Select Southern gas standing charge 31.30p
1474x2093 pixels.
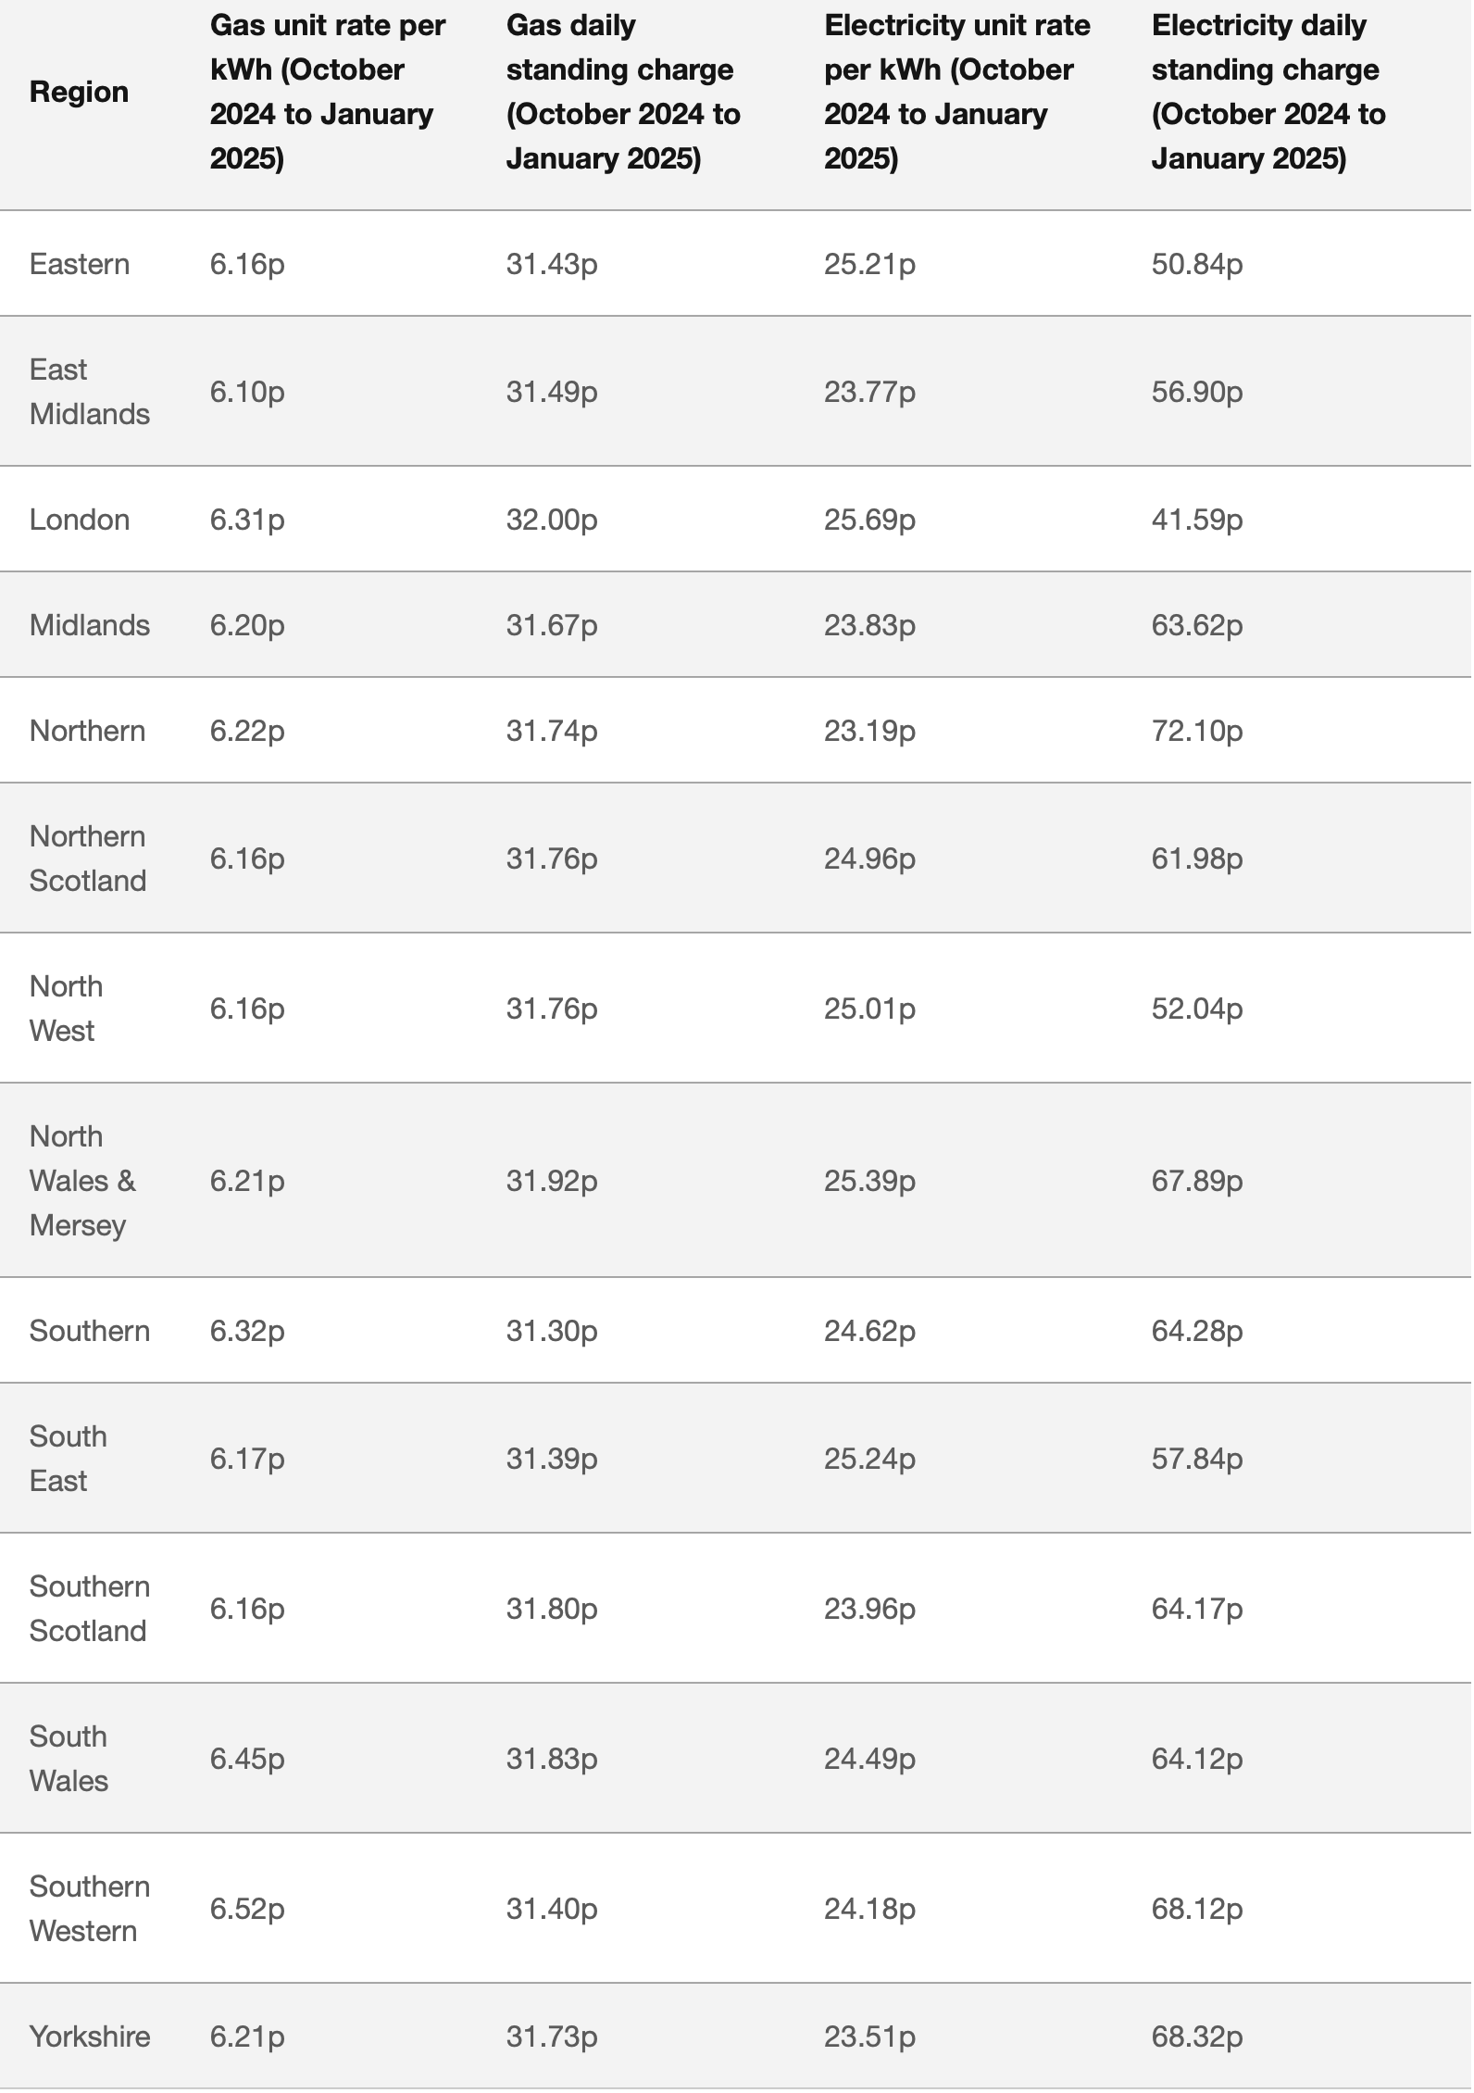(x=552, y=1331)
